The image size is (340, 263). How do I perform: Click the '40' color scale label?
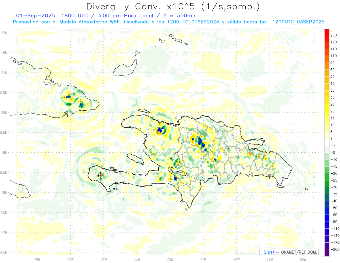[x=332, y=83]
